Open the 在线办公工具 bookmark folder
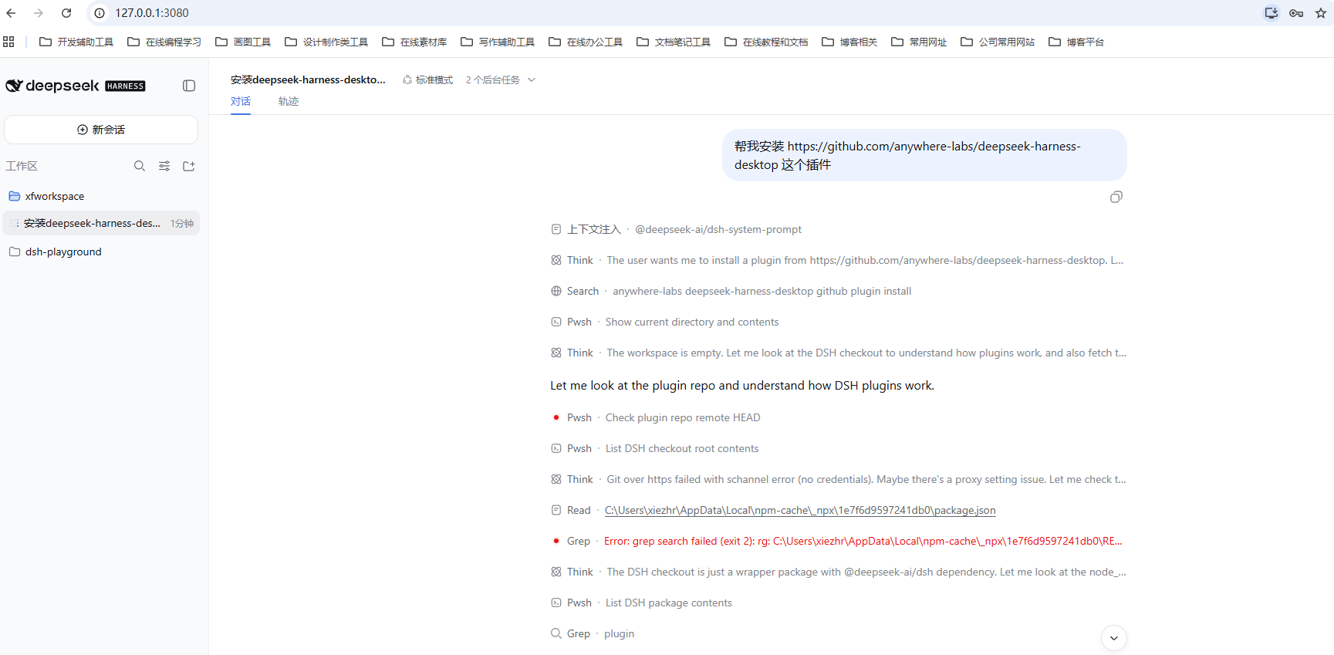Screen dimensions: 1334x655 click(x=586, y=42)
